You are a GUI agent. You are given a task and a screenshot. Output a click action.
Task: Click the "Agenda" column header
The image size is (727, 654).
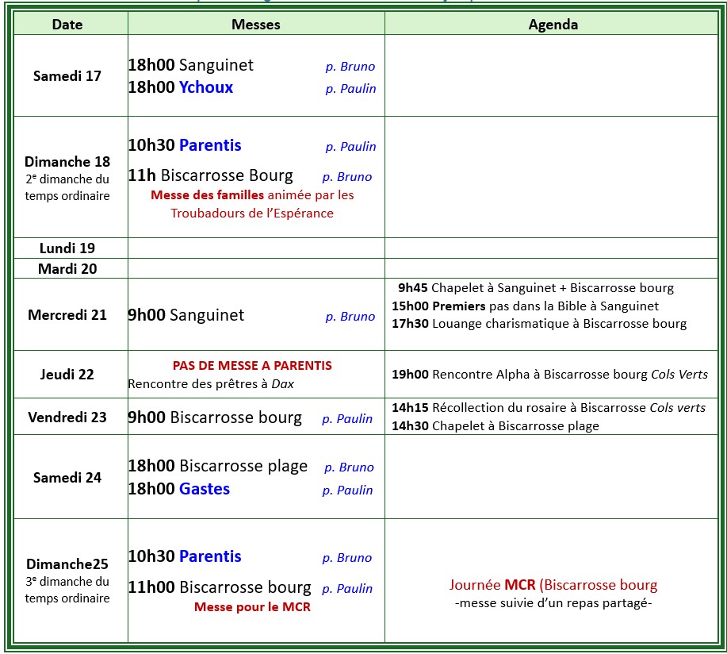[x=553, y=25]
